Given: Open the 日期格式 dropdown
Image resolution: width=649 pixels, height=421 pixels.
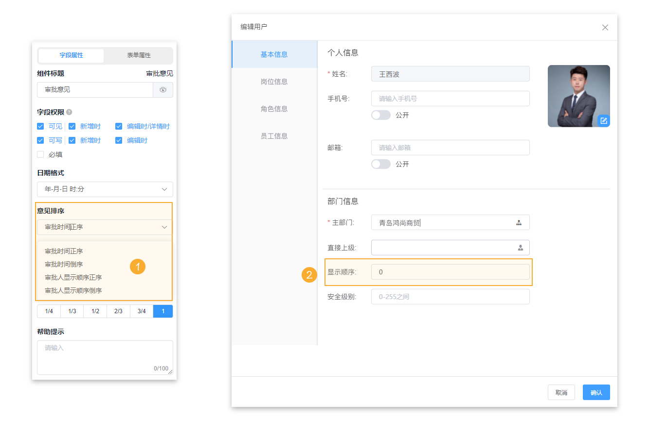Looking at the screenshot, I should (x=105, y=189).
